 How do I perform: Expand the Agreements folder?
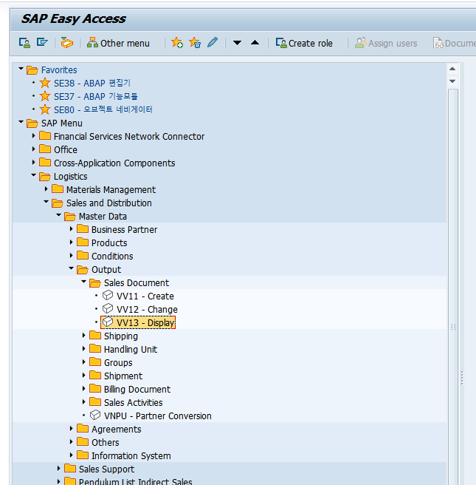pos(72,428)
